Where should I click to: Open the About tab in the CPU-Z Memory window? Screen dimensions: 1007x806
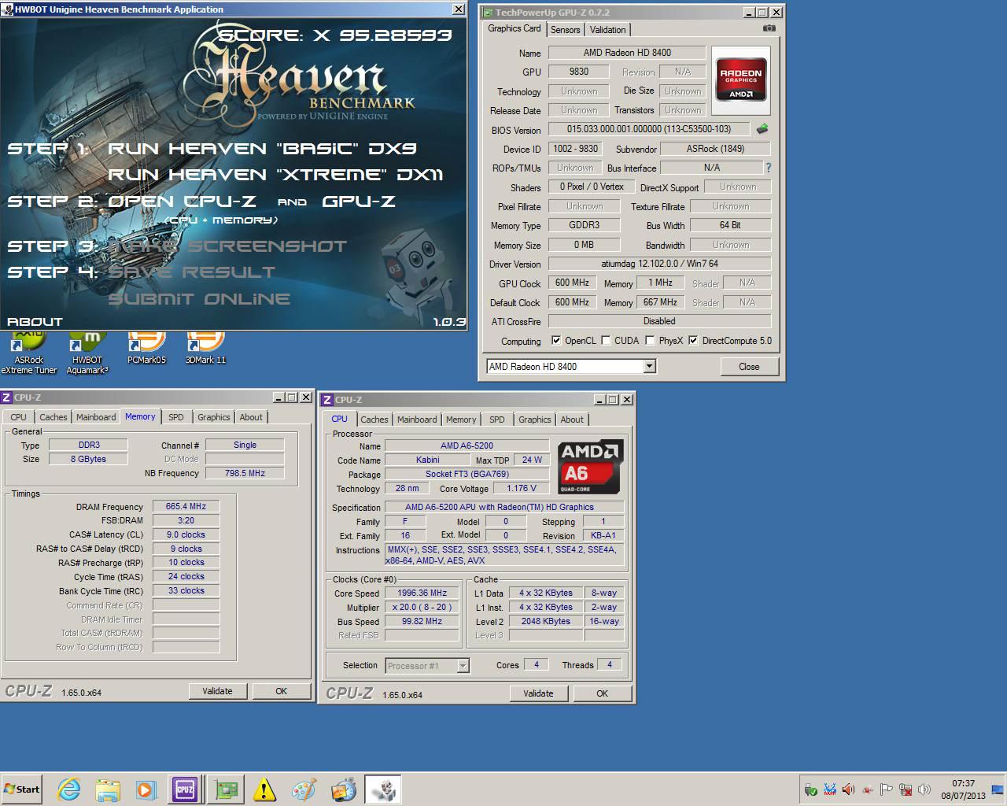click(x=251, y=417)
